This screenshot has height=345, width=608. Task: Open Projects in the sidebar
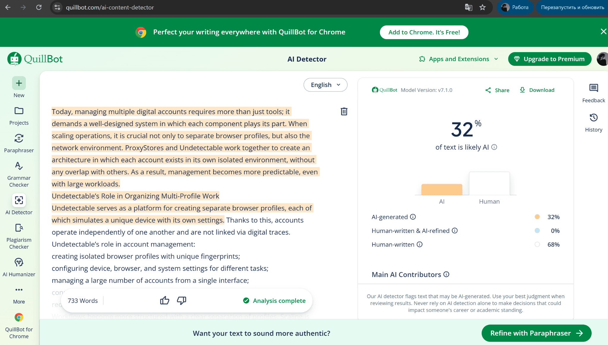19,116
